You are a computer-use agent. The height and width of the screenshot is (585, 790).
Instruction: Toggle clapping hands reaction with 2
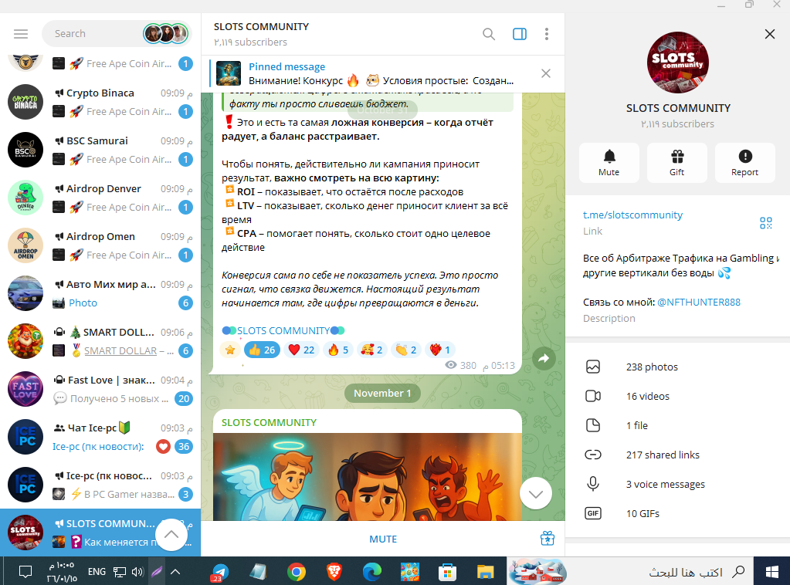coord(406,350)
